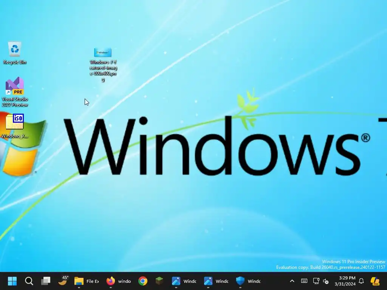The width and height of the screenshot is (387, 290).
Task: Switch to Windows Security shield window
Action: tap(248, 281)
